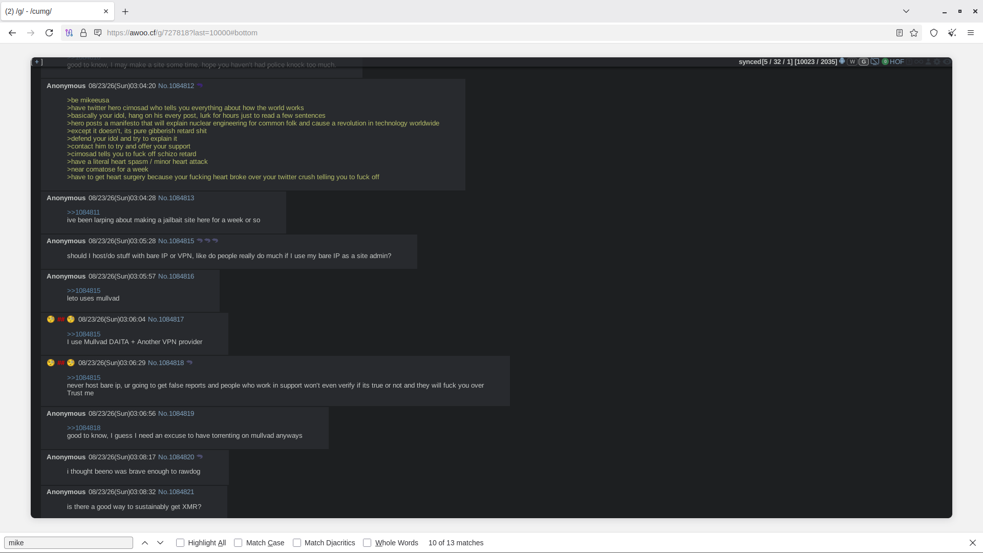Open post number link No.1084819
The width and height of the screenshot is (983, 553).
176,414
